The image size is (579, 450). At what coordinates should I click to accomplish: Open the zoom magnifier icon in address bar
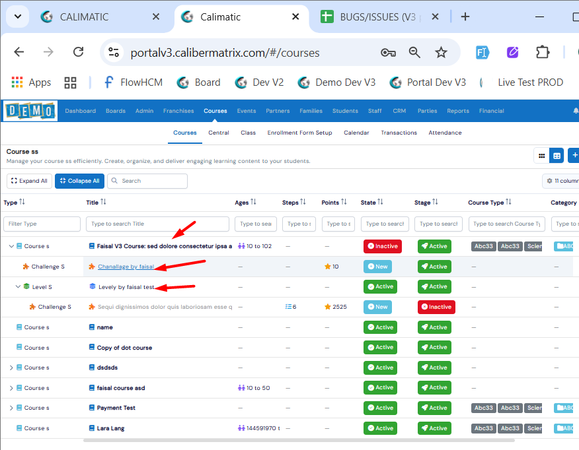pos(414,53)
